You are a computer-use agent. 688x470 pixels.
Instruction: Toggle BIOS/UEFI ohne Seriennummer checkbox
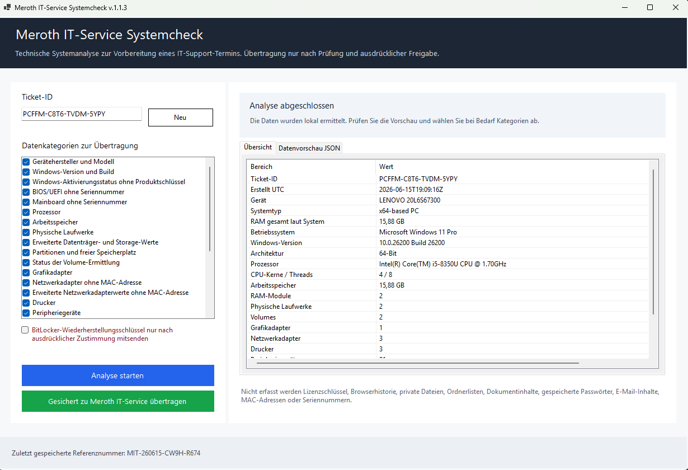click(x=26, y=192)
